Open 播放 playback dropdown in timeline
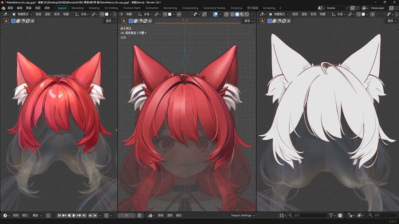This screenshot has height=224, width=399. [37, 215]
